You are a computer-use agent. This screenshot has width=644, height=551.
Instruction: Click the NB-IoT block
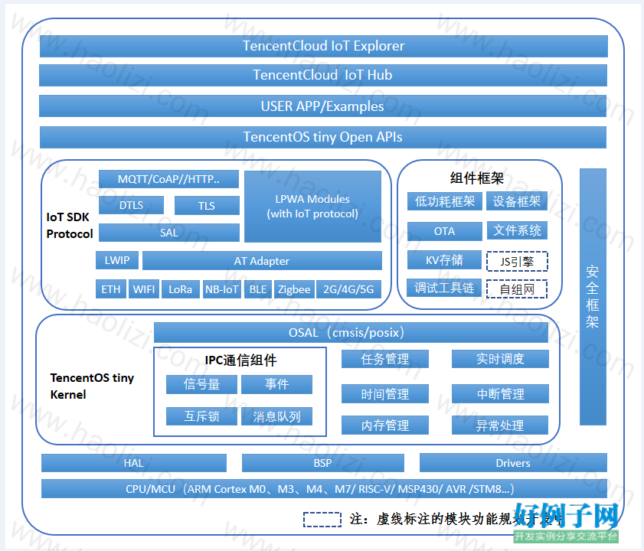[x=222, y=289]
